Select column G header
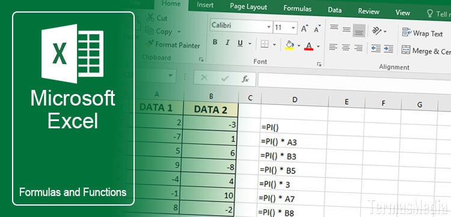This screenshot has width=451, height=217. (x=420, y=105)
